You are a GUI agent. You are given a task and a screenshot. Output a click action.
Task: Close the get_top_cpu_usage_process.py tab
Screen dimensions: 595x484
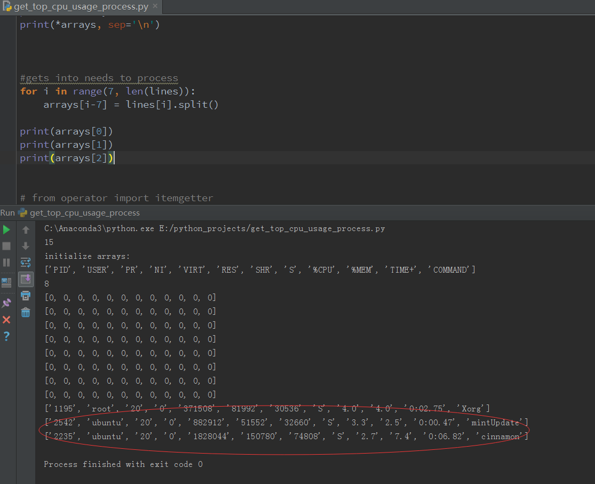click(x=155, y=6)
